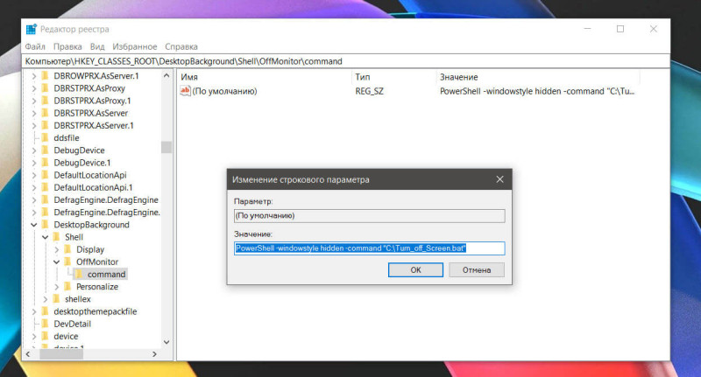Open the Избранное menu
Image resolution: width=701 pixels, height=377 pixels.
pyautogui.click(x=135, y=46)
